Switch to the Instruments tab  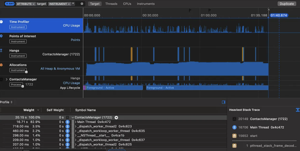146,4
